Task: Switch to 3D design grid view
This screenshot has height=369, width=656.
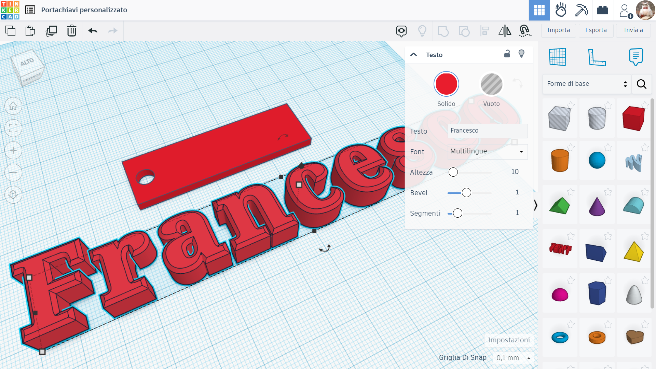Action: pos(539,10)
